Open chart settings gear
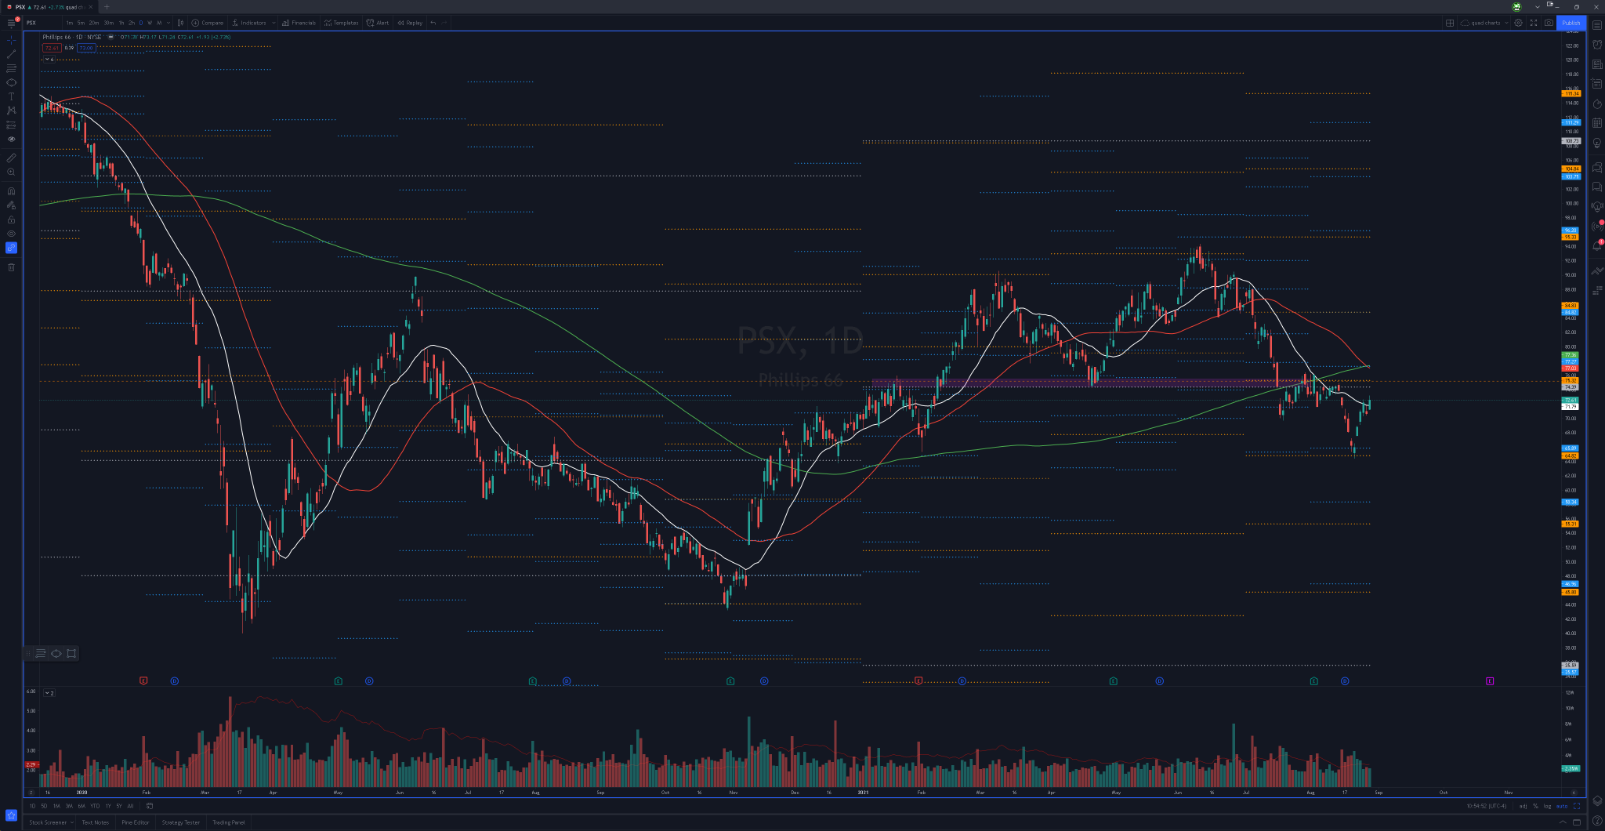1605x831 pixels. pyautogui.click(x=1519, y=23)
